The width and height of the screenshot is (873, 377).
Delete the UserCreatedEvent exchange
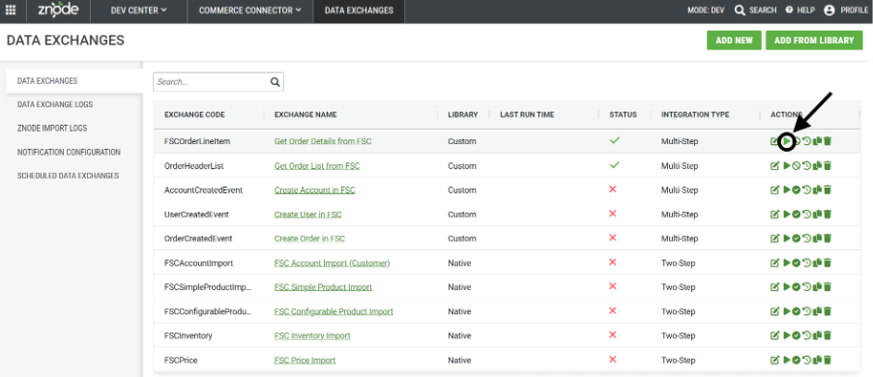828,214
